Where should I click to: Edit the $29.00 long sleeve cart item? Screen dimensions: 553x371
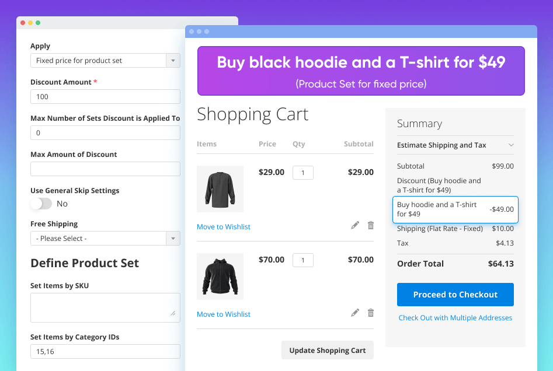coord(355,225)
